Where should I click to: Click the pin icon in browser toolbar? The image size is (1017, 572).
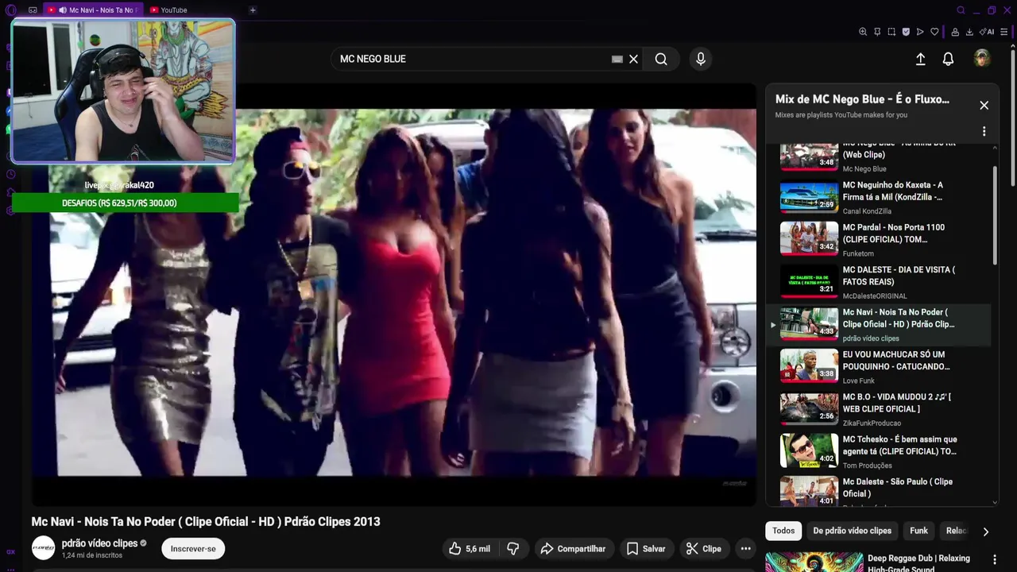click(x=877, y=32)
